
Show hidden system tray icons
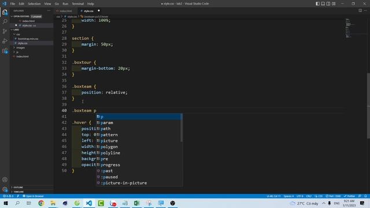tap(324, 203)
